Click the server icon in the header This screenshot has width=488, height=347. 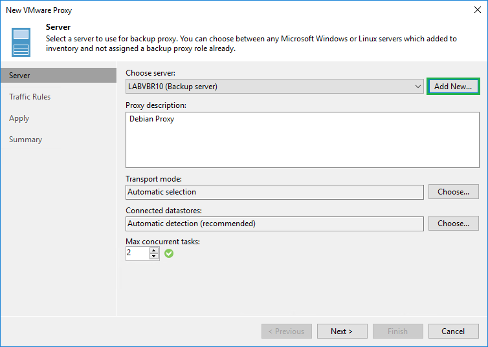tap(21, 42)
